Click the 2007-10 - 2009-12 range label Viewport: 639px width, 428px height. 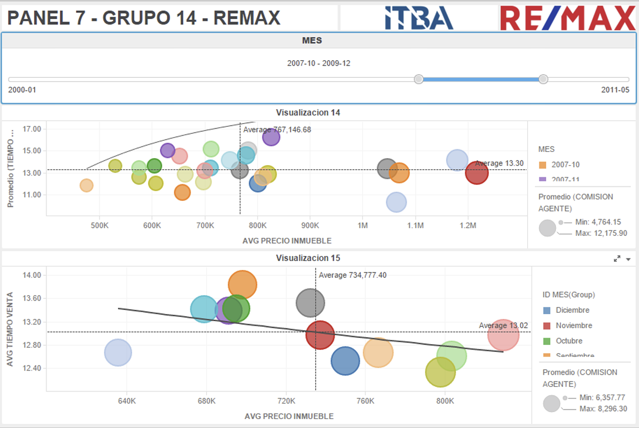(318, 63)
